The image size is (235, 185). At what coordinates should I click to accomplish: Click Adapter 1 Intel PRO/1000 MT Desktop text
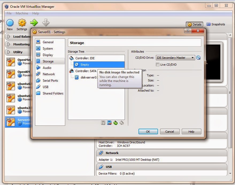pos(129,160)
